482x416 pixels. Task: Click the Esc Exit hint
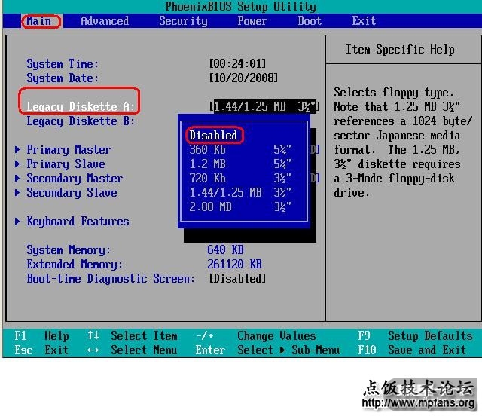[41, 350]
